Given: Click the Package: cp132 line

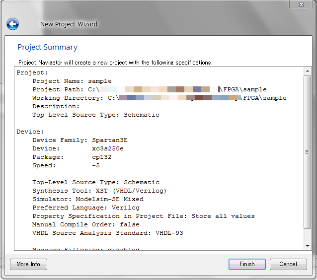Looking at the screenshot, I should point(72,157).
